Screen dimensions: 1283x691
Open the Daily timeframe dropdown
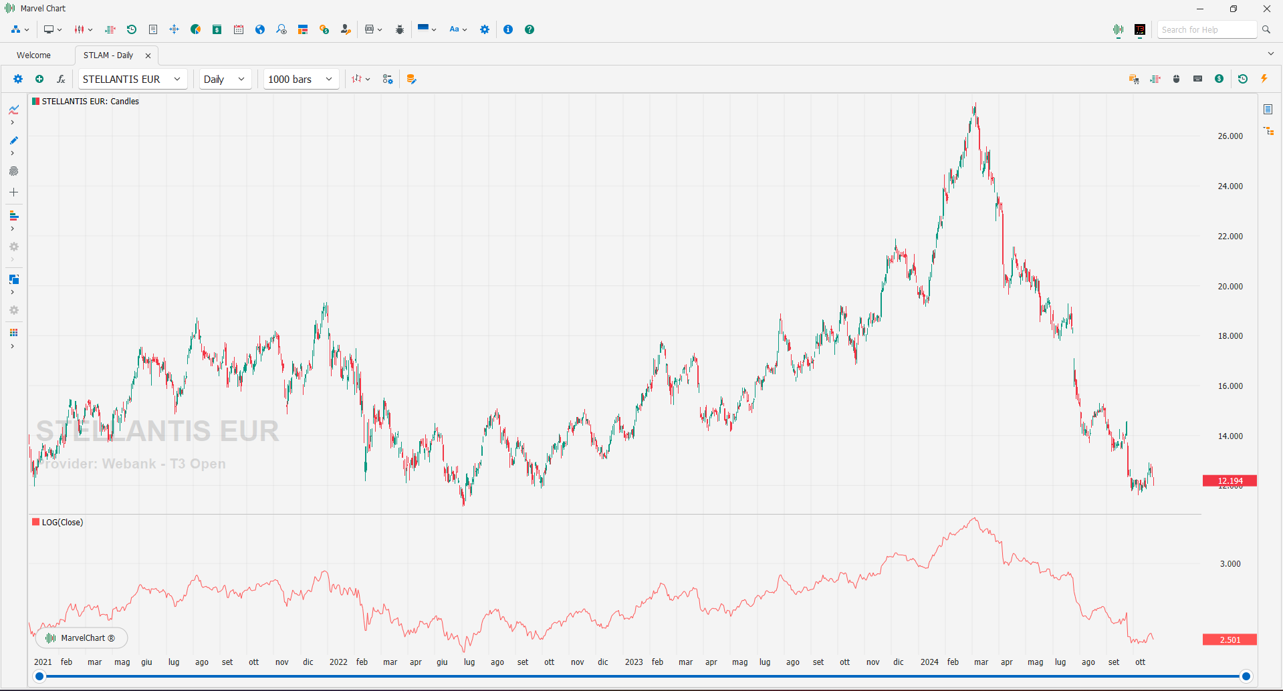point(225,79)
